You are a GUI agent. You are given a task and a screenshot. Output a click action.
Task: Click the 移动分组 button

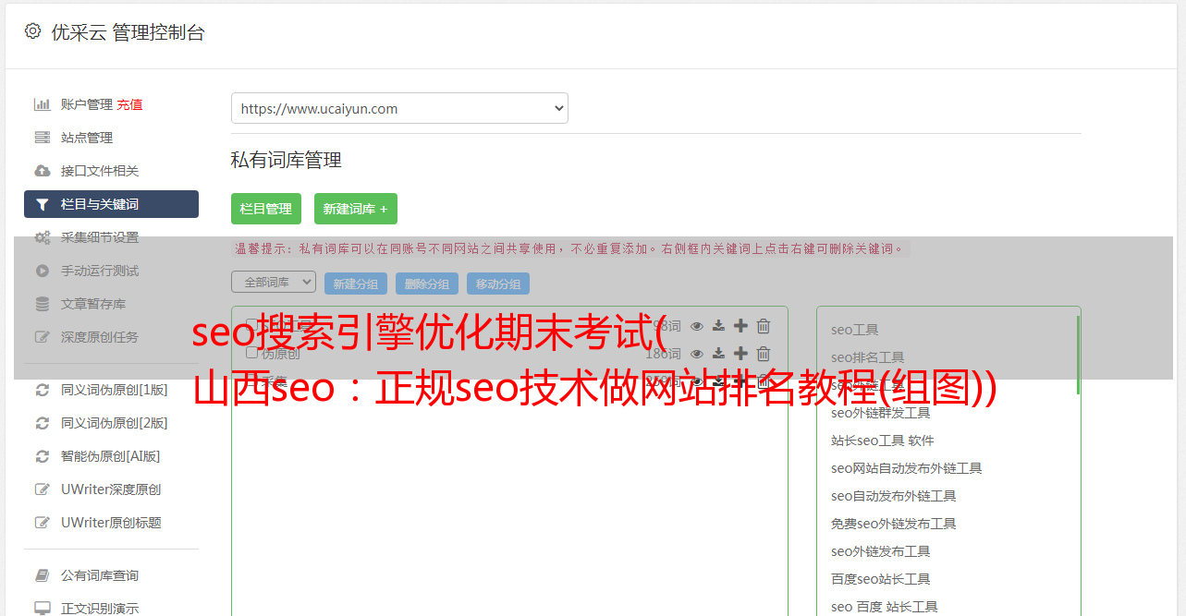(498, 284)
